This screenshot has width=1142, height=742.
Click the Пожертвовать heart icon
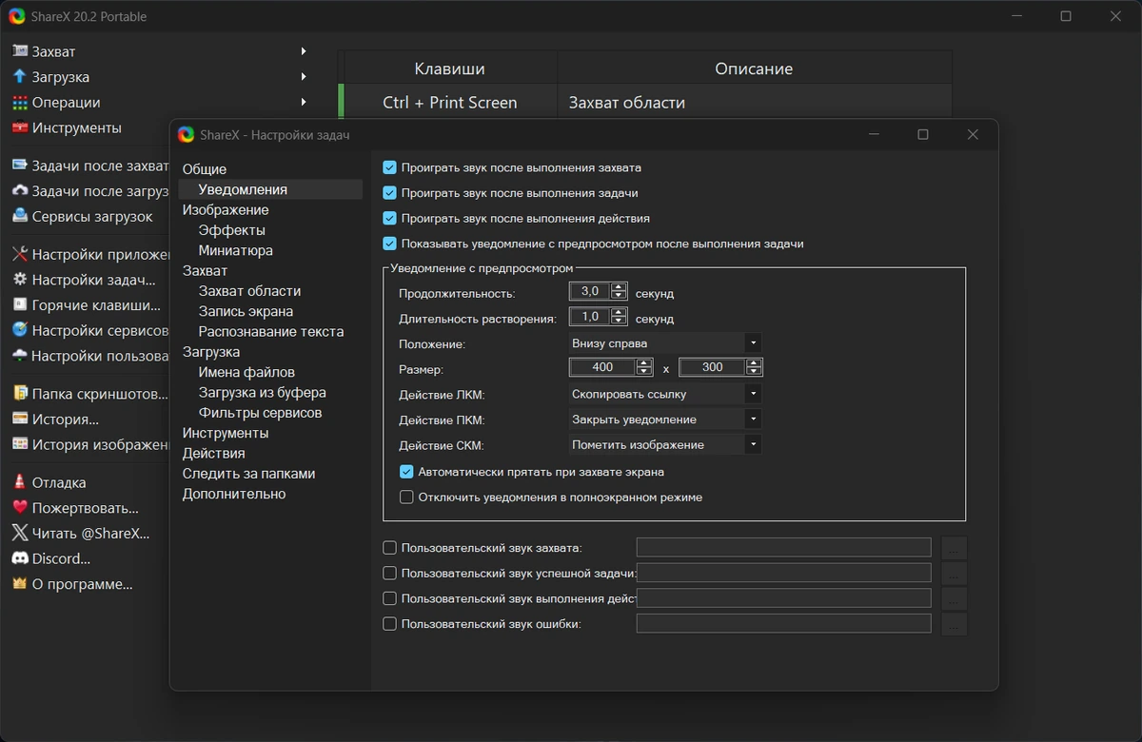pos(19,508)
